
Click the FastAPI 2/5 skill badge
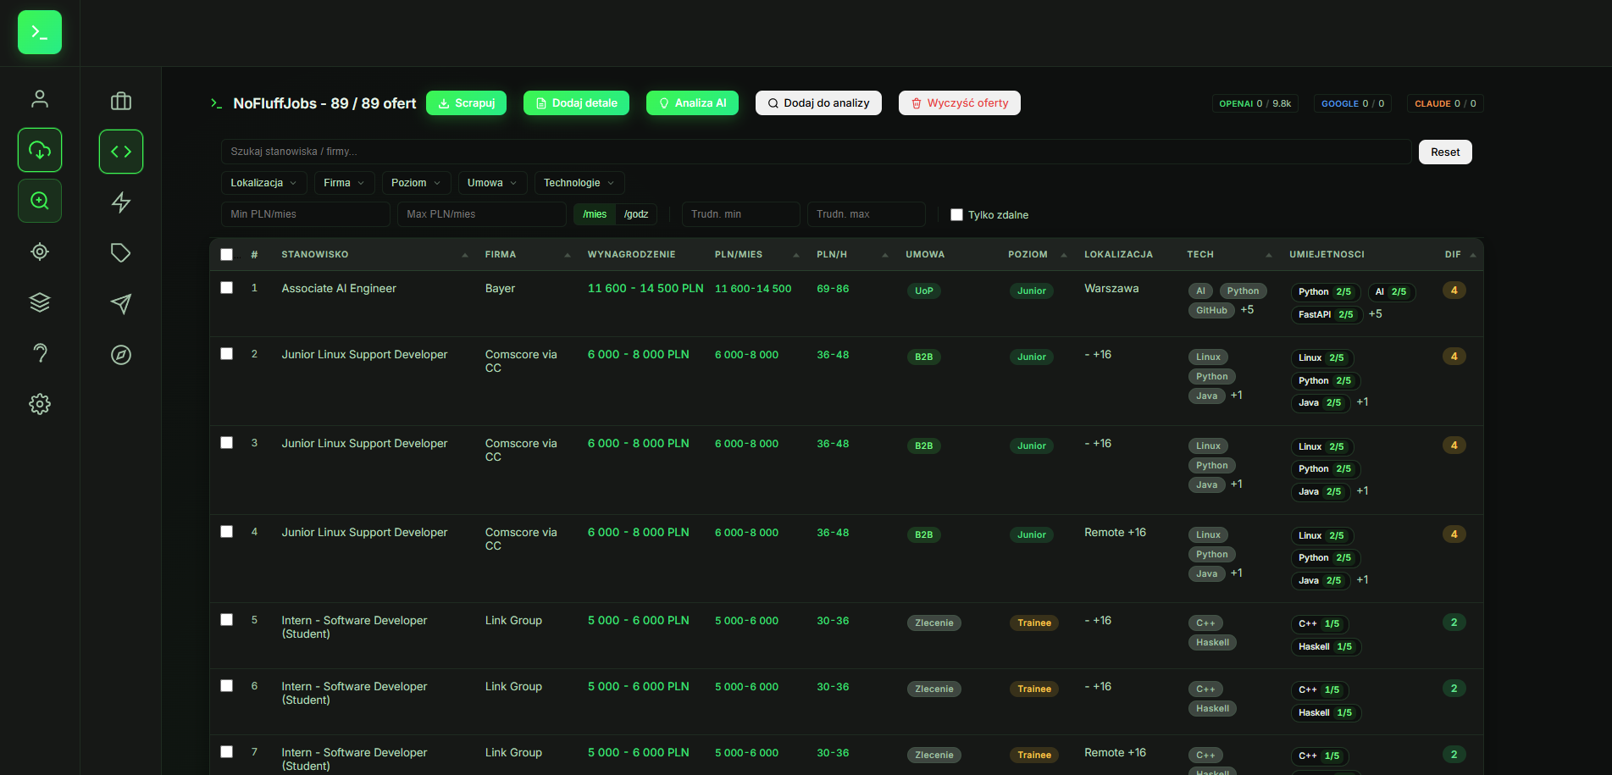(x=1326, y=314)
